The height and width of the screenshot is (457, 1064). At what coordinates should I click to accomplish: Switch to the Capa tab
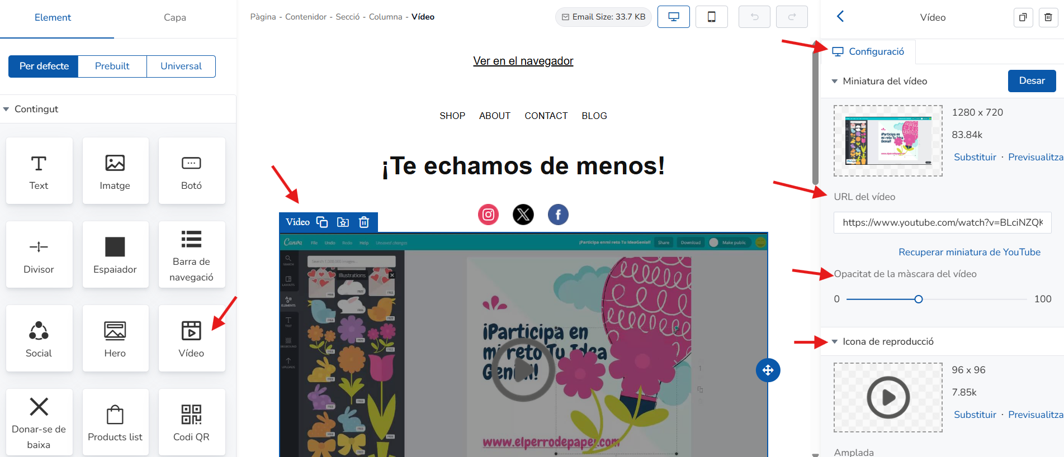[175, 17]
